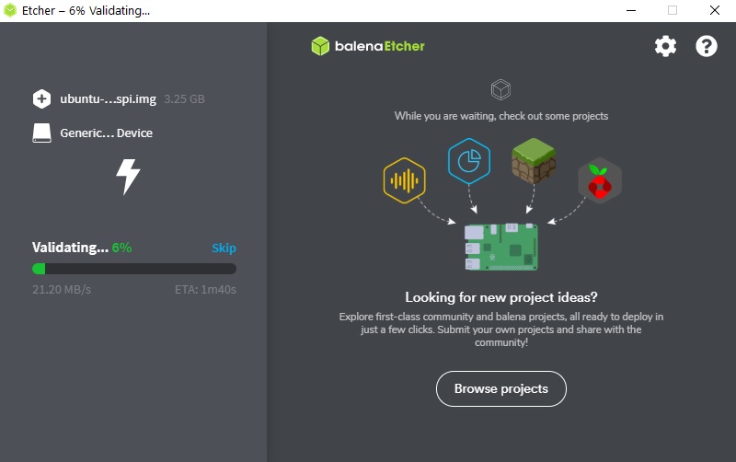The image size is (736, 462).
Task: Select the blue pie chart project icon
Action: pyautogui.click(x=469, y=161)
